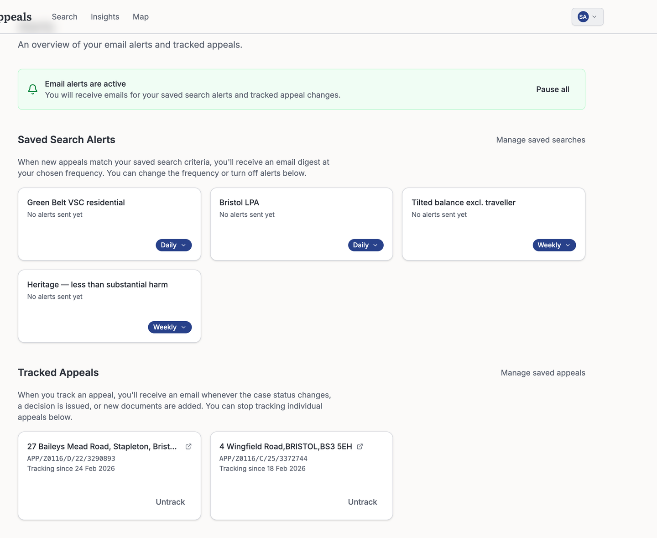Select the APP/Z0116/C/25/3372744 reference text

[263, 458]
